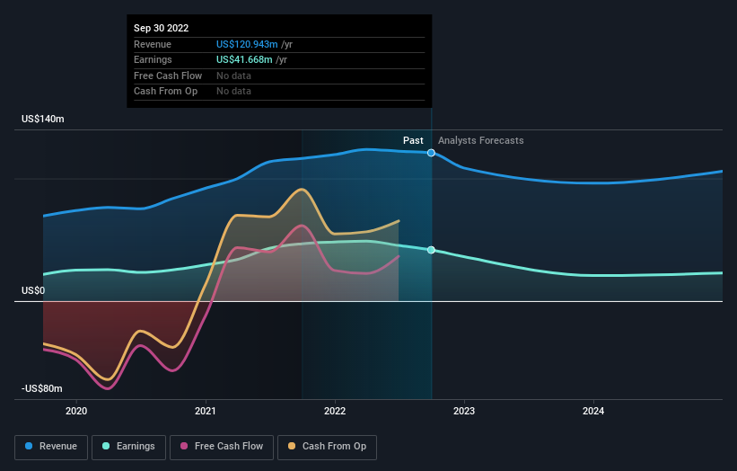Viewport: 737px width, 471px height.
Task: Click the Sep 30 2022 tooltip date
Action: [162, 28]
